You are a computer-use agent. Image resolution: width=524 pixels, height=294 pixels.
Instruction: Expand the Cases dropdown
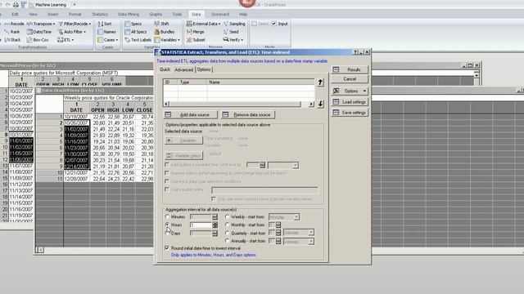(116, 40)
